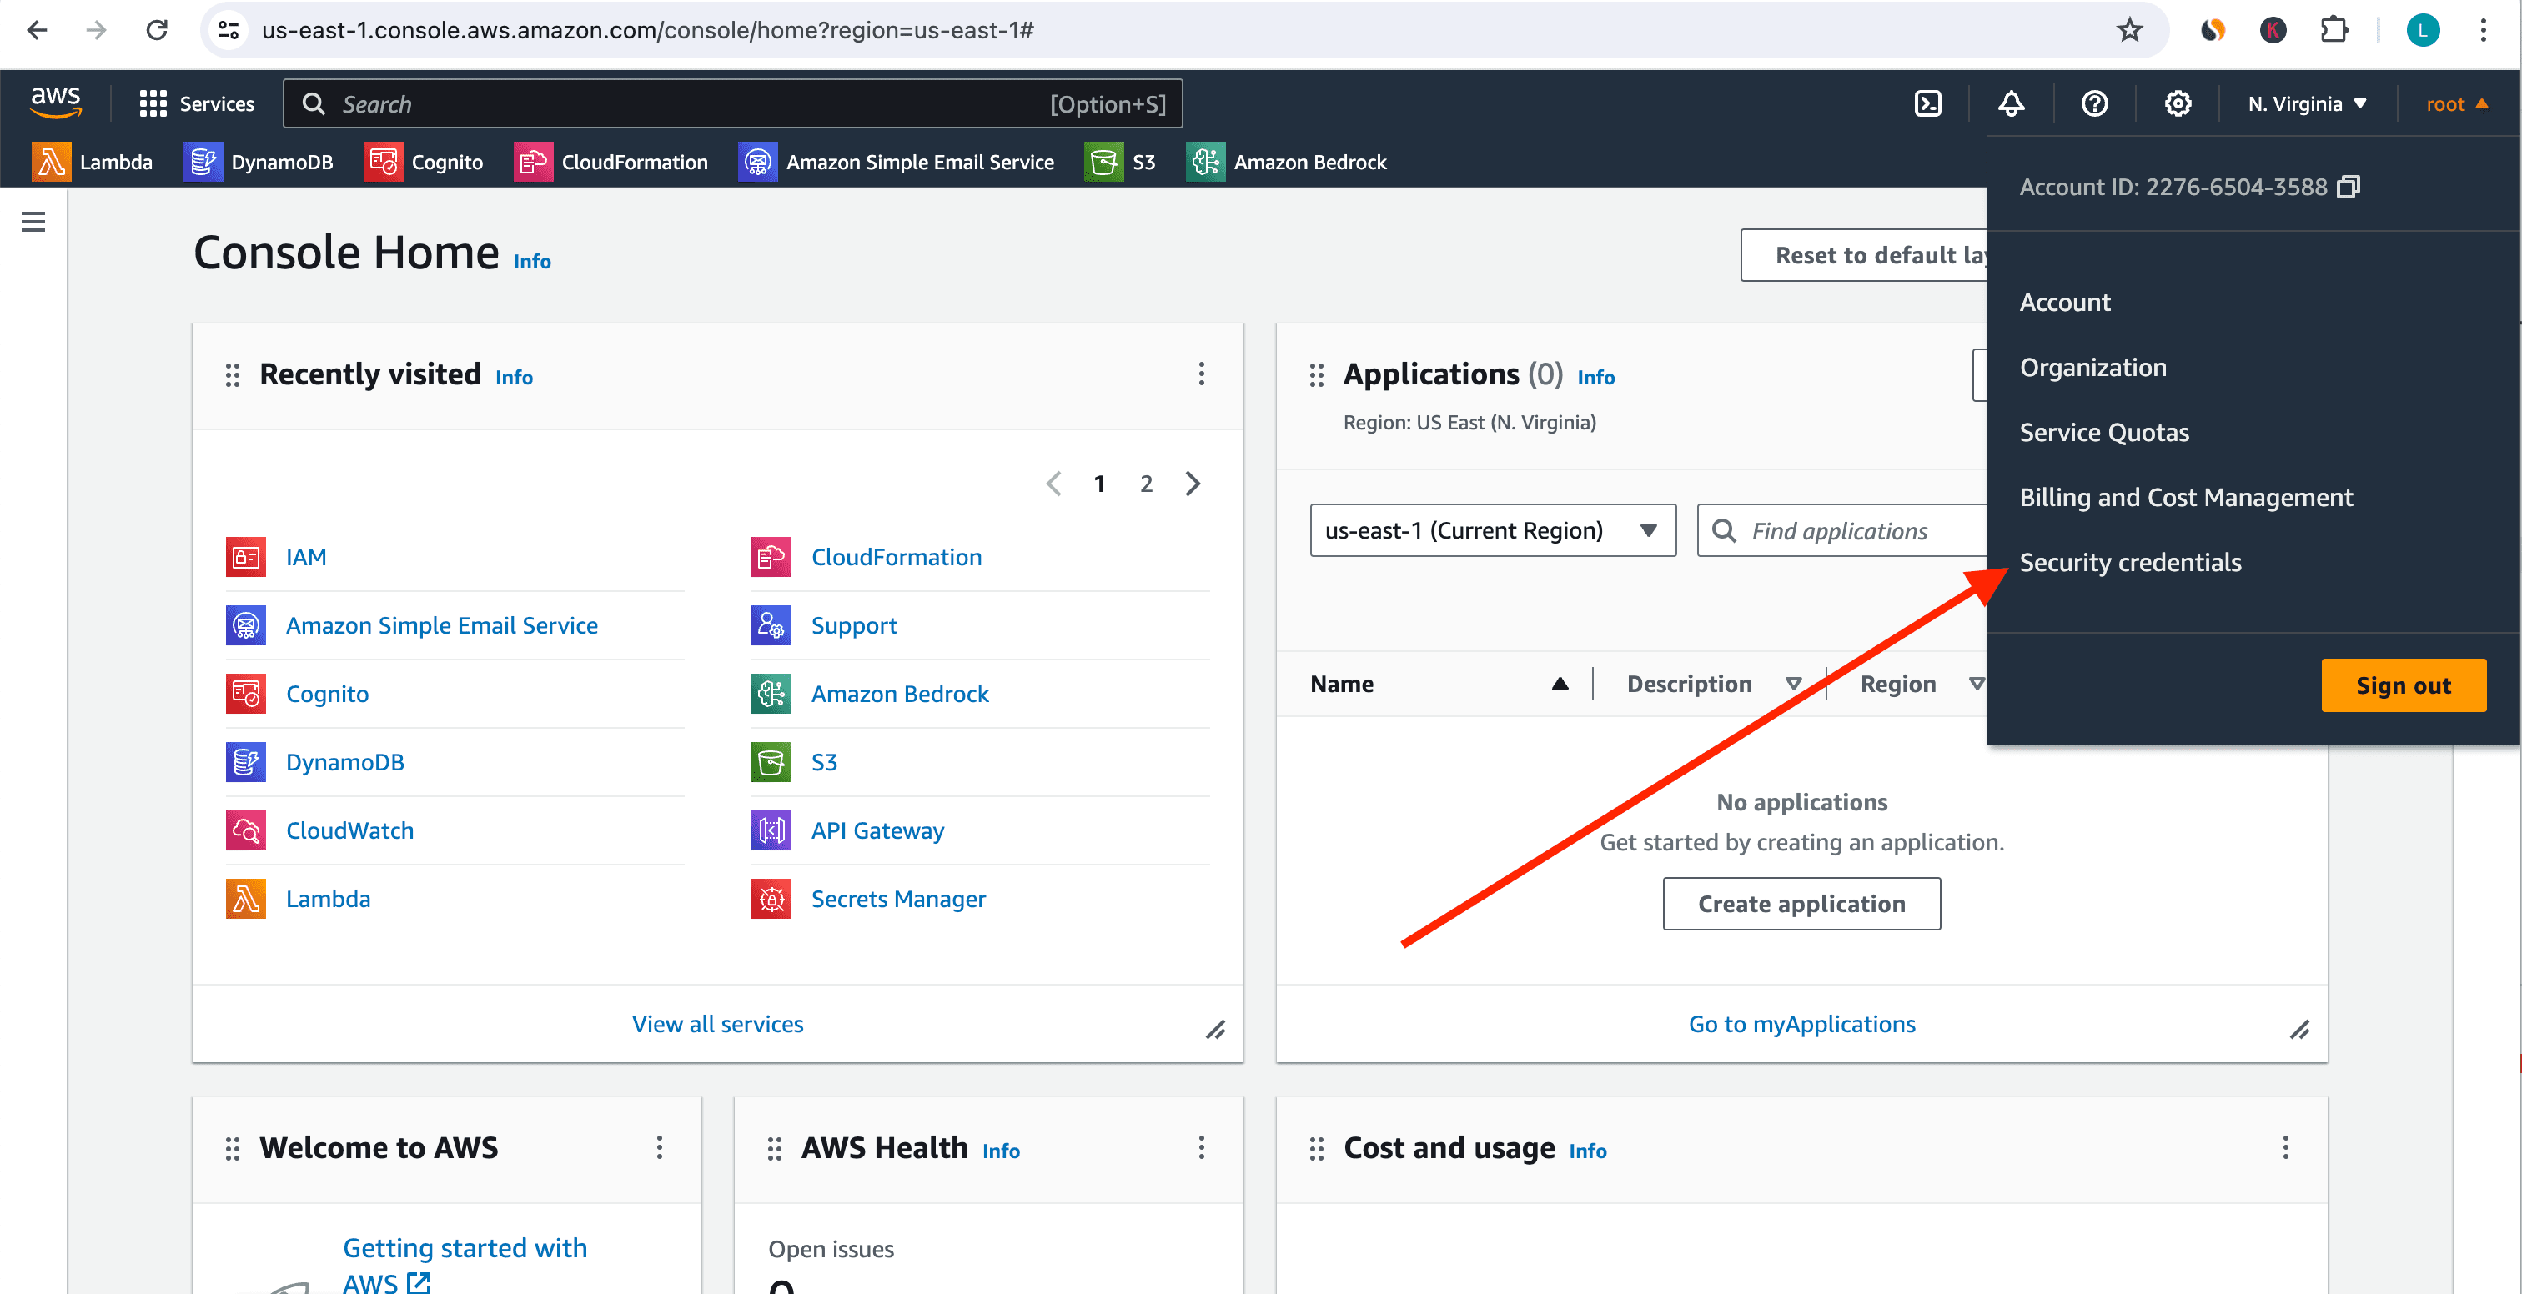Open the Info link beside Applications
Screen dimensions: 2522x1294
click(x=1595, y=377)
